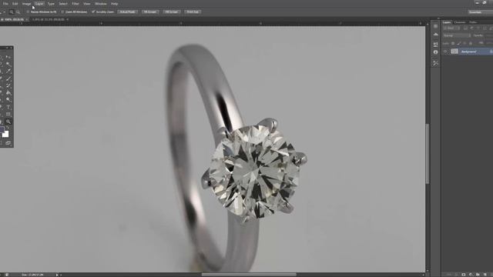Select the Paint Bucket tool
493x277 pixels.
8,92
